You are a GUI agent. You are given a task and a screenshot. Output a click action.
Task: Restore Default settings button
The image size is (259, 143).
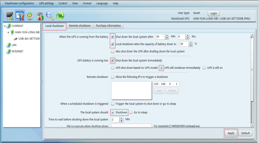246,133
